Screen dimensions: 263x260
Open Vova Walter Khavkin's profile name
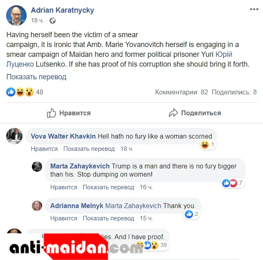click(63, 136)
